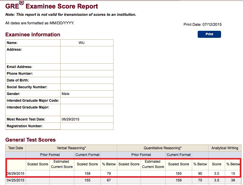Click the General Test Scores heading

click(30, 140)
